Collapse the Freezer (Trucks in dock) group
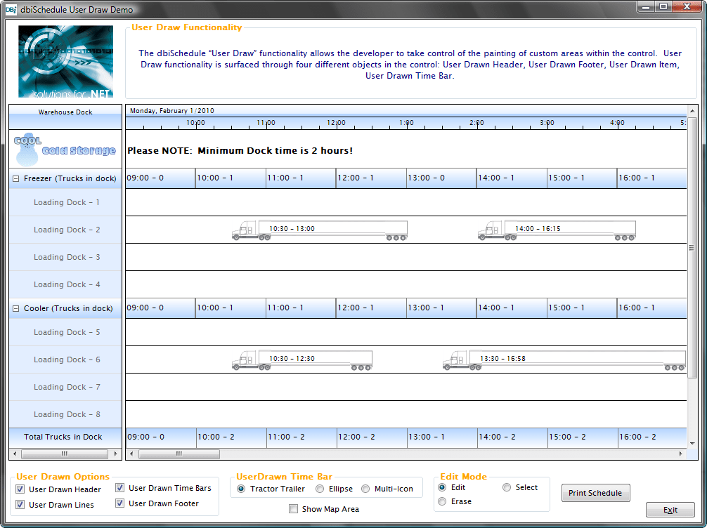 pos(15,178)
